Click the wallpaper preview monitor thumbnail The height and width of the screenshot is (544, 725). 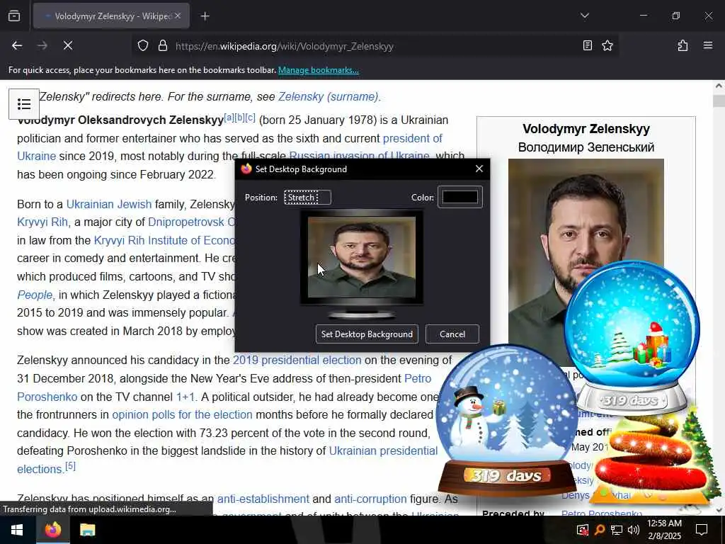(362, 258)
